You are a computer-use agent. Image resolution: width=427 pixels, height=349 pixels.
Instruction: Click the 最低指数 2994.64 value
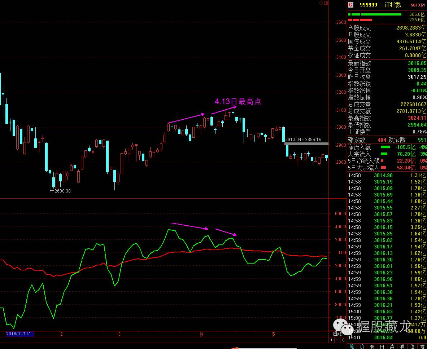click(x=417, y=125)
